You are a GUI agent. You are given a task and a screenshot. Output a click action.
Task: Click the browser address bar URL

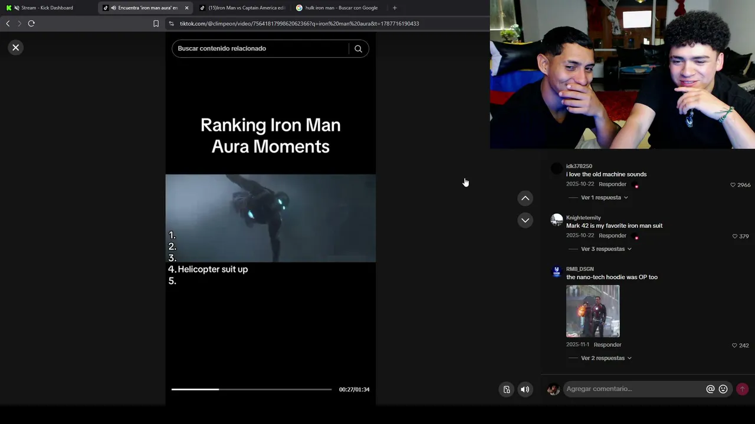point(300,24)
